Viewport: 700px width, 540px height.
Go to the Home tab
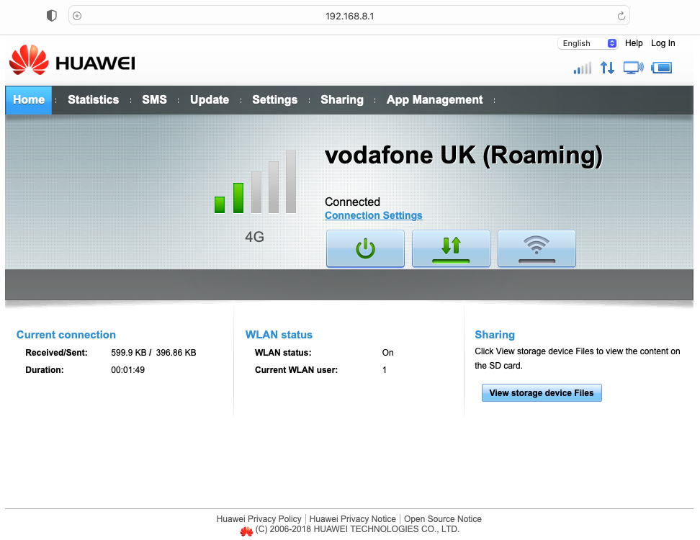coord(29,100)
